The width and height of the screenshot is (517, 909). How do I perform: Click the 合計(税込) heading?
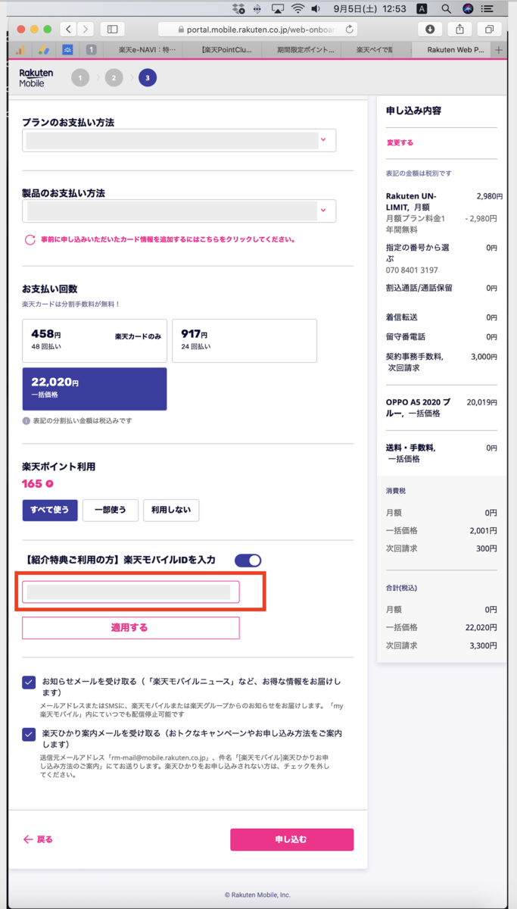401,588
